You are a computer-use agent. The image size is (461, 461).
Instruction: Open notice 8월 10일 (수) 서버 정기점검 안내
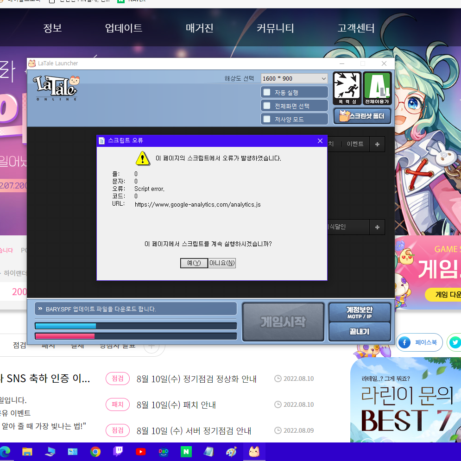click(194, 431)
